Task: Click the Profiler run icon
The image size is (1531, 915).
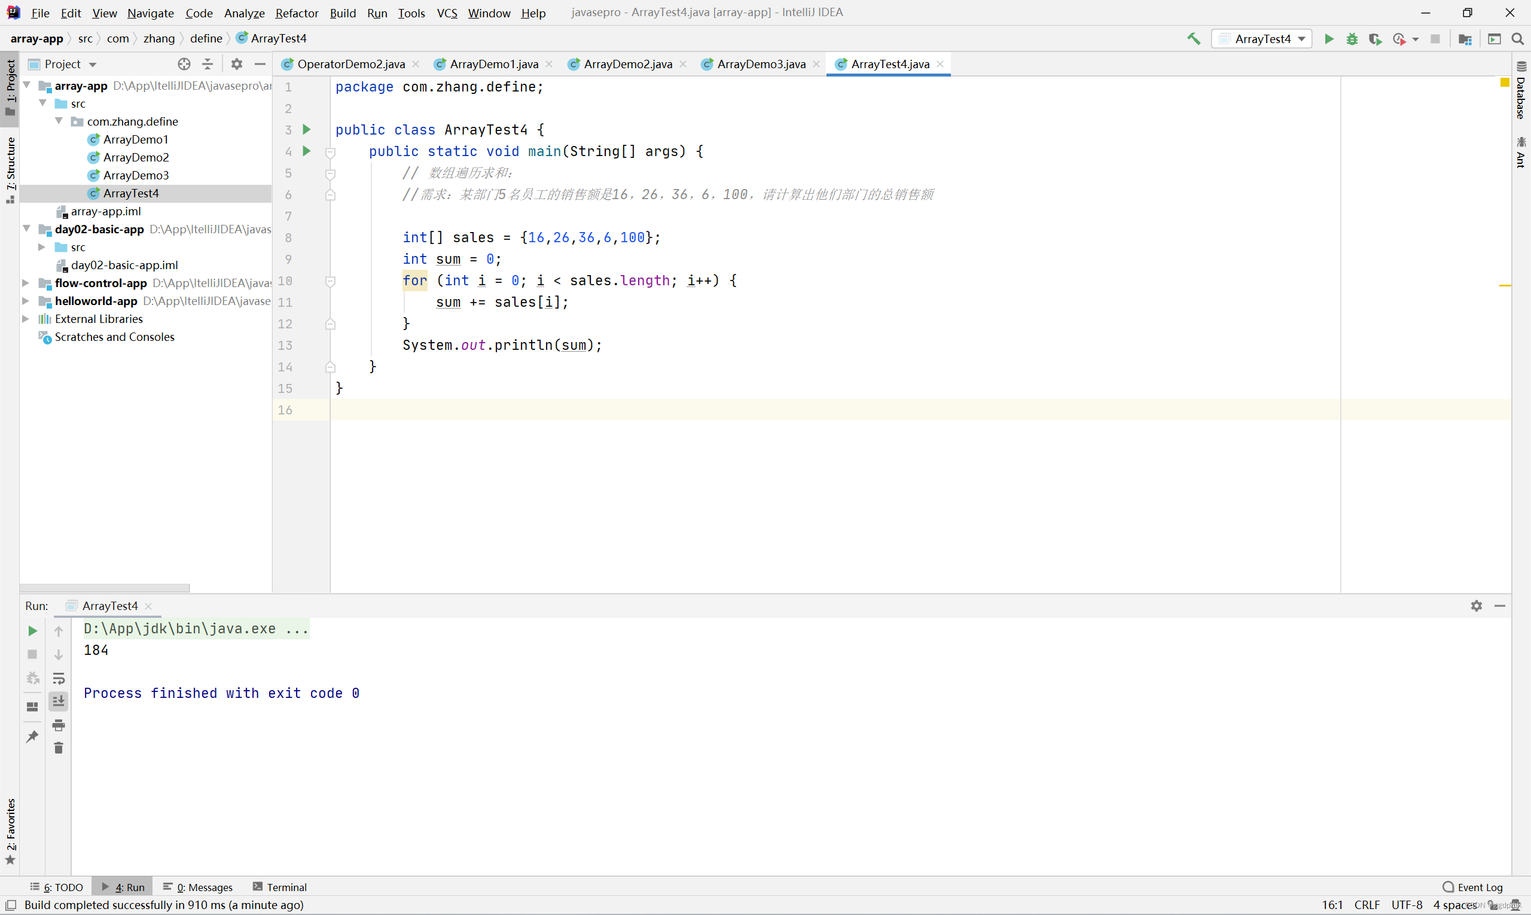Action: (x=1399, y=39)
